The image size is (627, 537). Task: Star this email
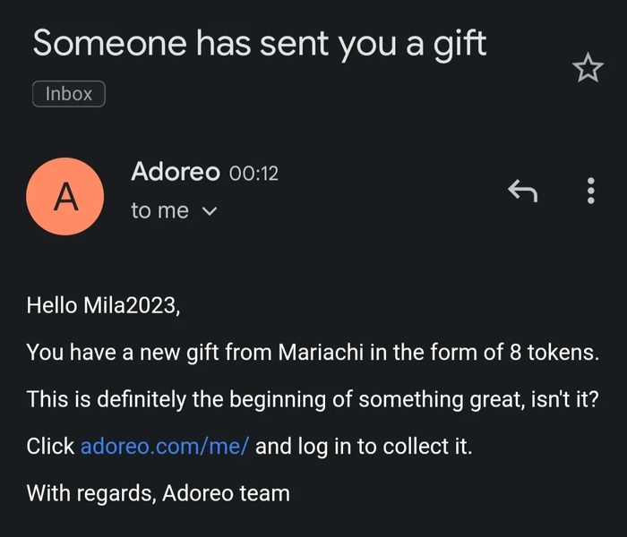588,68
